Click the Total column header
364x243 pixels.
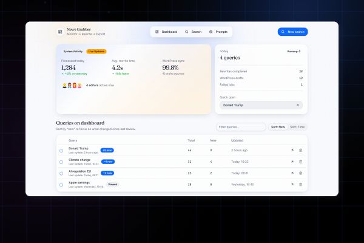[191, 140]
